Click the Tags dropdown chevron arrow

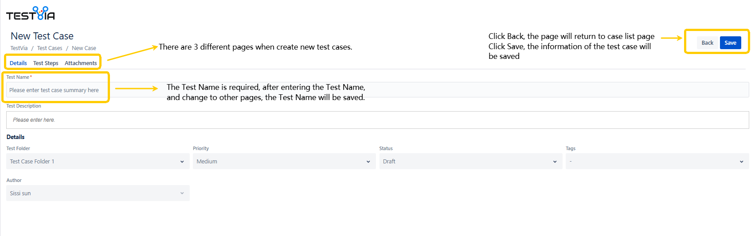[741, 162]
